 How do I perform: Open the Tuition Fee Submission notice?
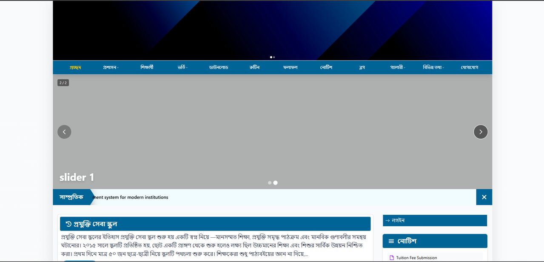[x=416, y=258]
